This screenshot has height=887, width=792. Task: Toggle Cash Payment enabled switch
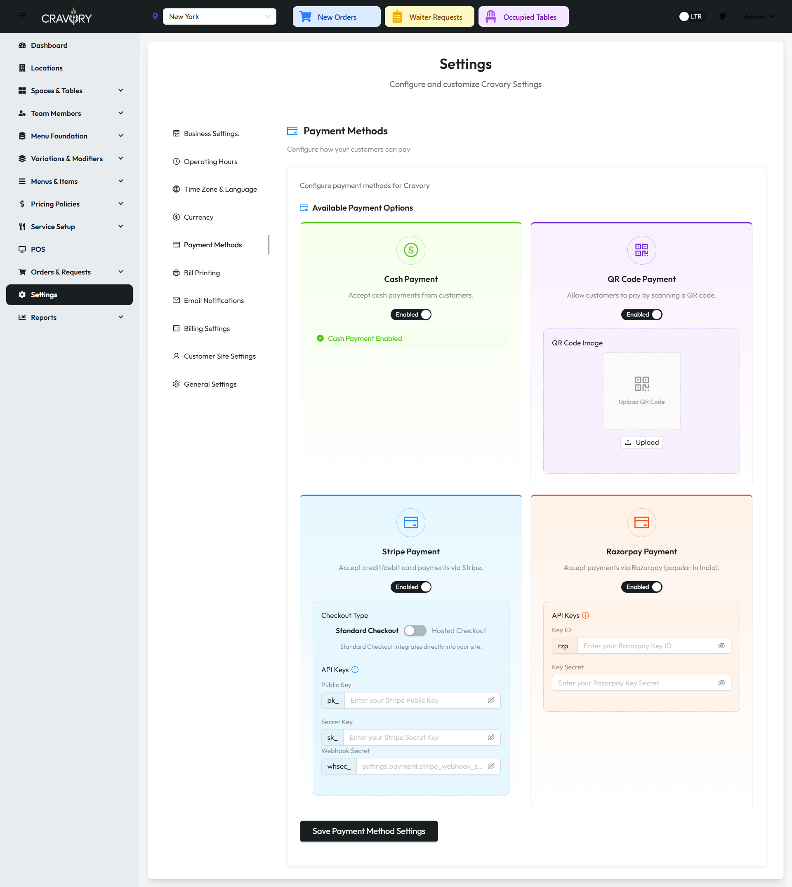[x=411, y=314]
